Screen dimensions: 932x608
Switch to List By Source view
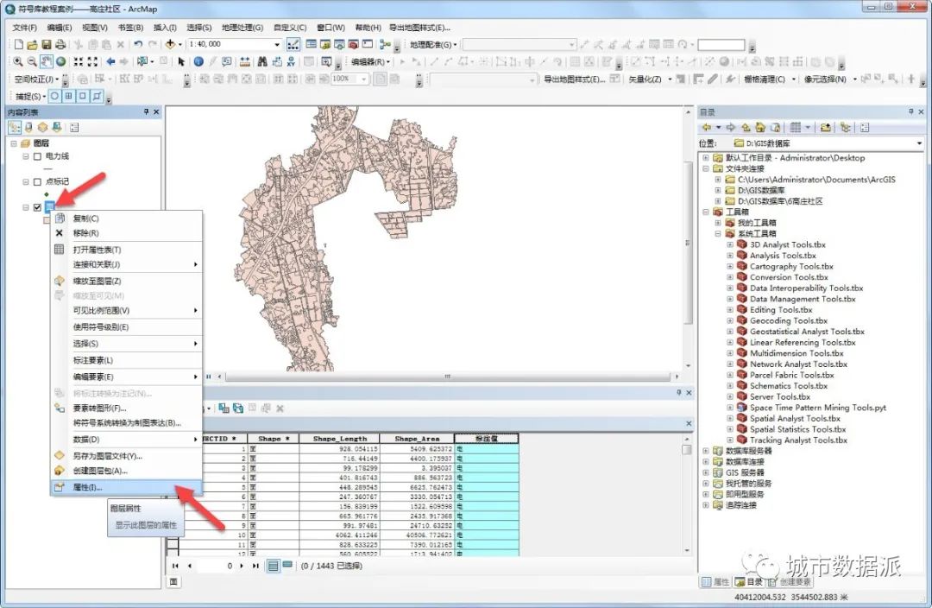pyautogui.click(x=28, y=127)
